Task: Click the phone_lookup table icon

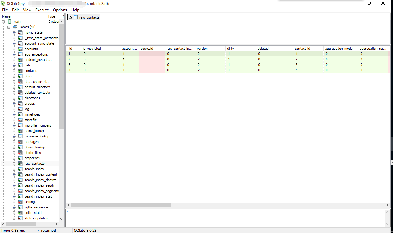Action: coord(20,147)
